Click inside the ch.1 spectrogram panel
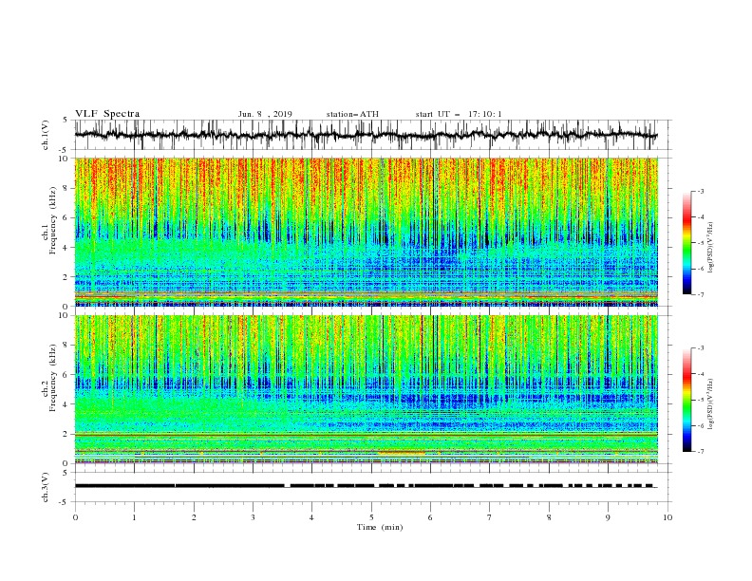 click(366, 232)
